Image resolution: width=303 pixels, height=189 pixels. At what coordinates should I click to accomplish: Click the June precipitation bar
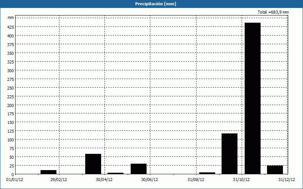(x=139, y=169)
